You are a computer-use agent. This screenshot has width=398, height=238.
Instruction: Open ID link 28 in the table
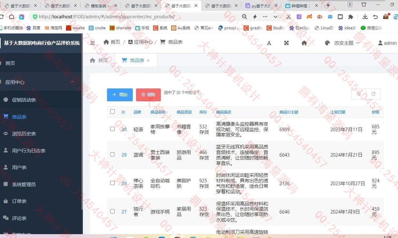pos(124,184)
